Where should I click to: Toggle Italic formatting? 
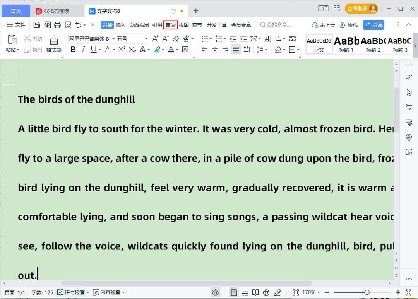[83, 50]
